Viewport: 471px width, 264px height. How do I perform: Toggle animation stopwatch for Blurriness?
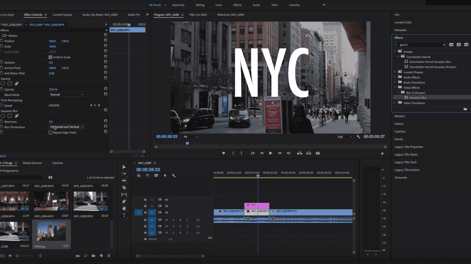click(2, 122)
